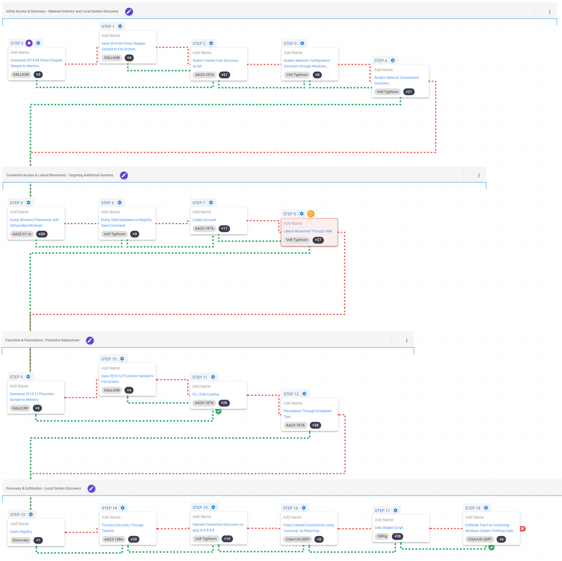
Task: Click green checkmark under STEP 18 card
Action: (491, 548)
